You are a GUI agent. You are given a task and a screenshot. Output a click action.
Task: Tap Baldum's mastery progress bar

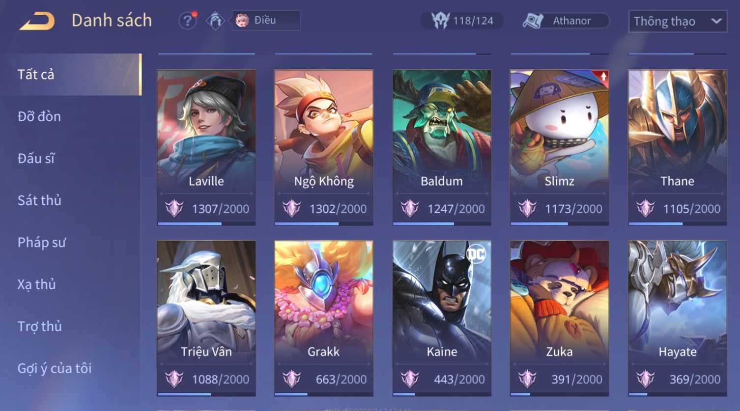click(442, 223)
